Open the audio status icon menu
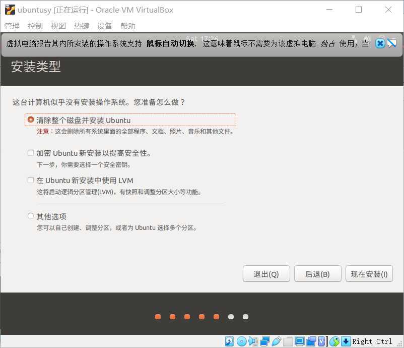404x348 pixels. [253, 341]
